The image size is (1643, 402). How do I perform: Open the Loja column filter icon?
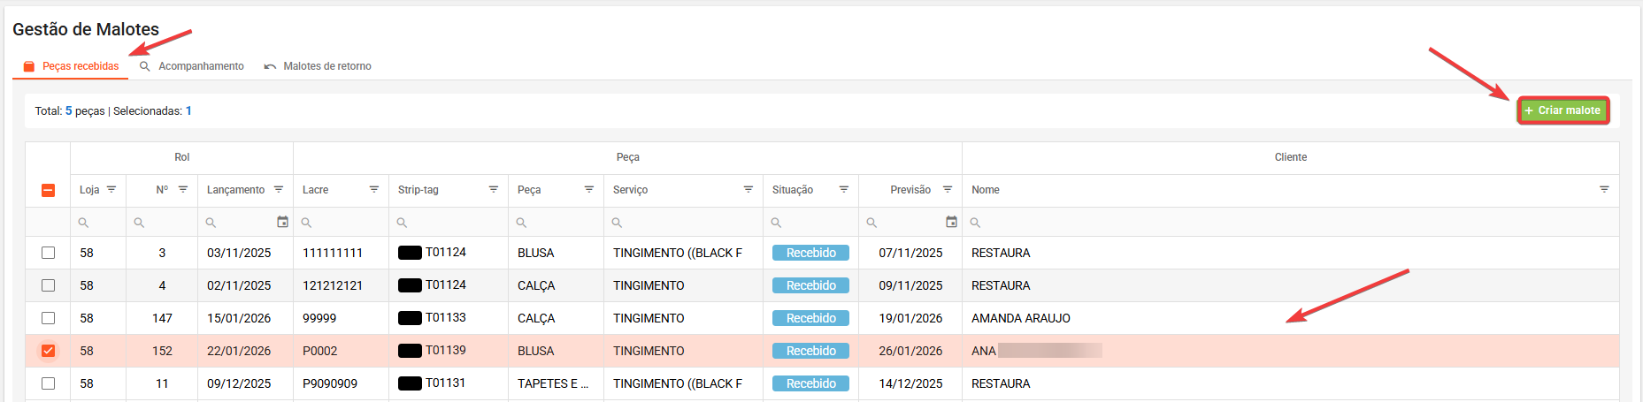[x=111, y=190]
